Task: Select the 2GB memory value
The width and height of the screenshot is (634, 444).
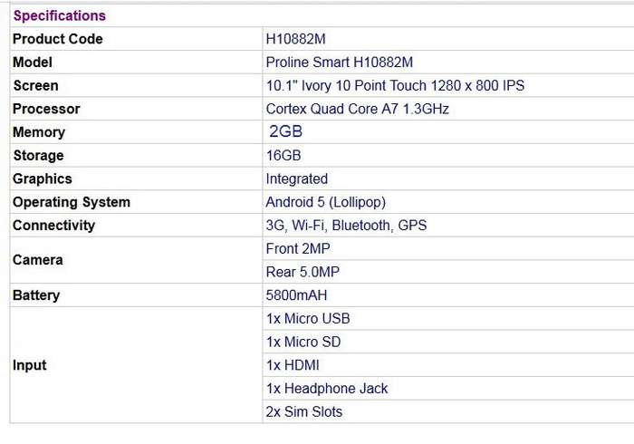Action: [x=286, y=131]
